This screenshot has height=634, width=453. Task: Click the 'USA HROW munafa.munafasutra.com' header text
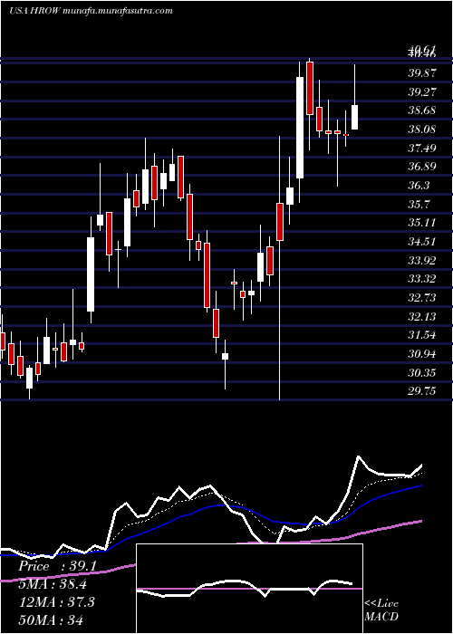pos(91,11)
